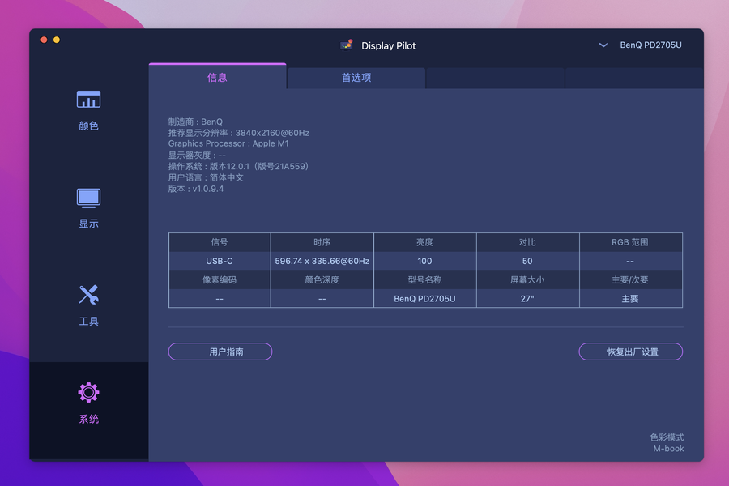Click the brightness value 100 cell

(424, 261)
